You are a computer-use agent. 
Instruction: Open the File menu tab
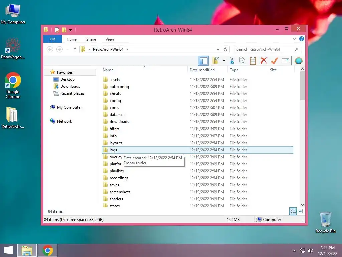pyautogui.click(x=53, y=39)
